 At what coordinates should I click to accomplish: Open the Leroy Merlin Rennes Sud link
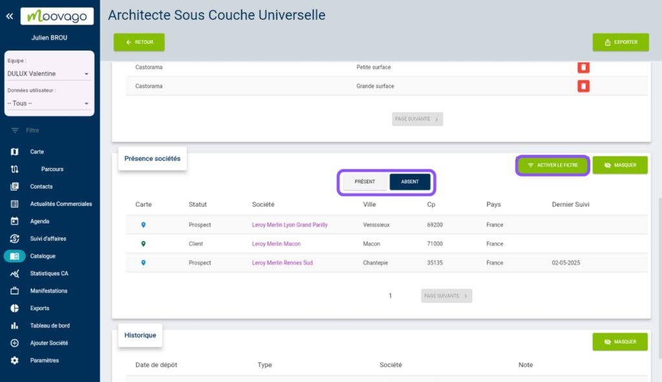pos(282,263)
